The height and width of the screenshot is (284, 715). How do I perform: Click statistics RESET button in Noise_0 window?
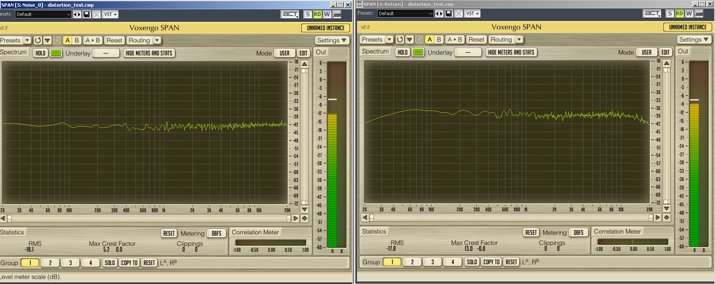(169, 234)
